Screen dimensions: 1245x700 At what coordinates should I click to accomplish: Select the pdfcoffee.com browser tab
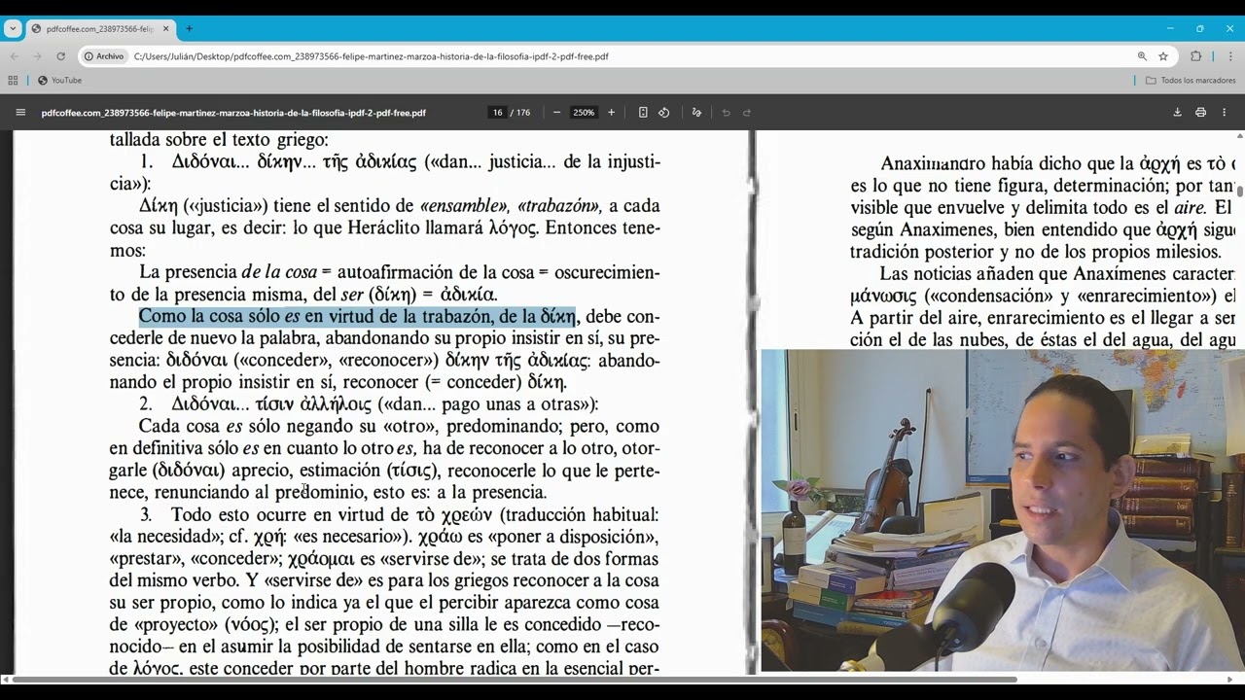tap(100, 29)
